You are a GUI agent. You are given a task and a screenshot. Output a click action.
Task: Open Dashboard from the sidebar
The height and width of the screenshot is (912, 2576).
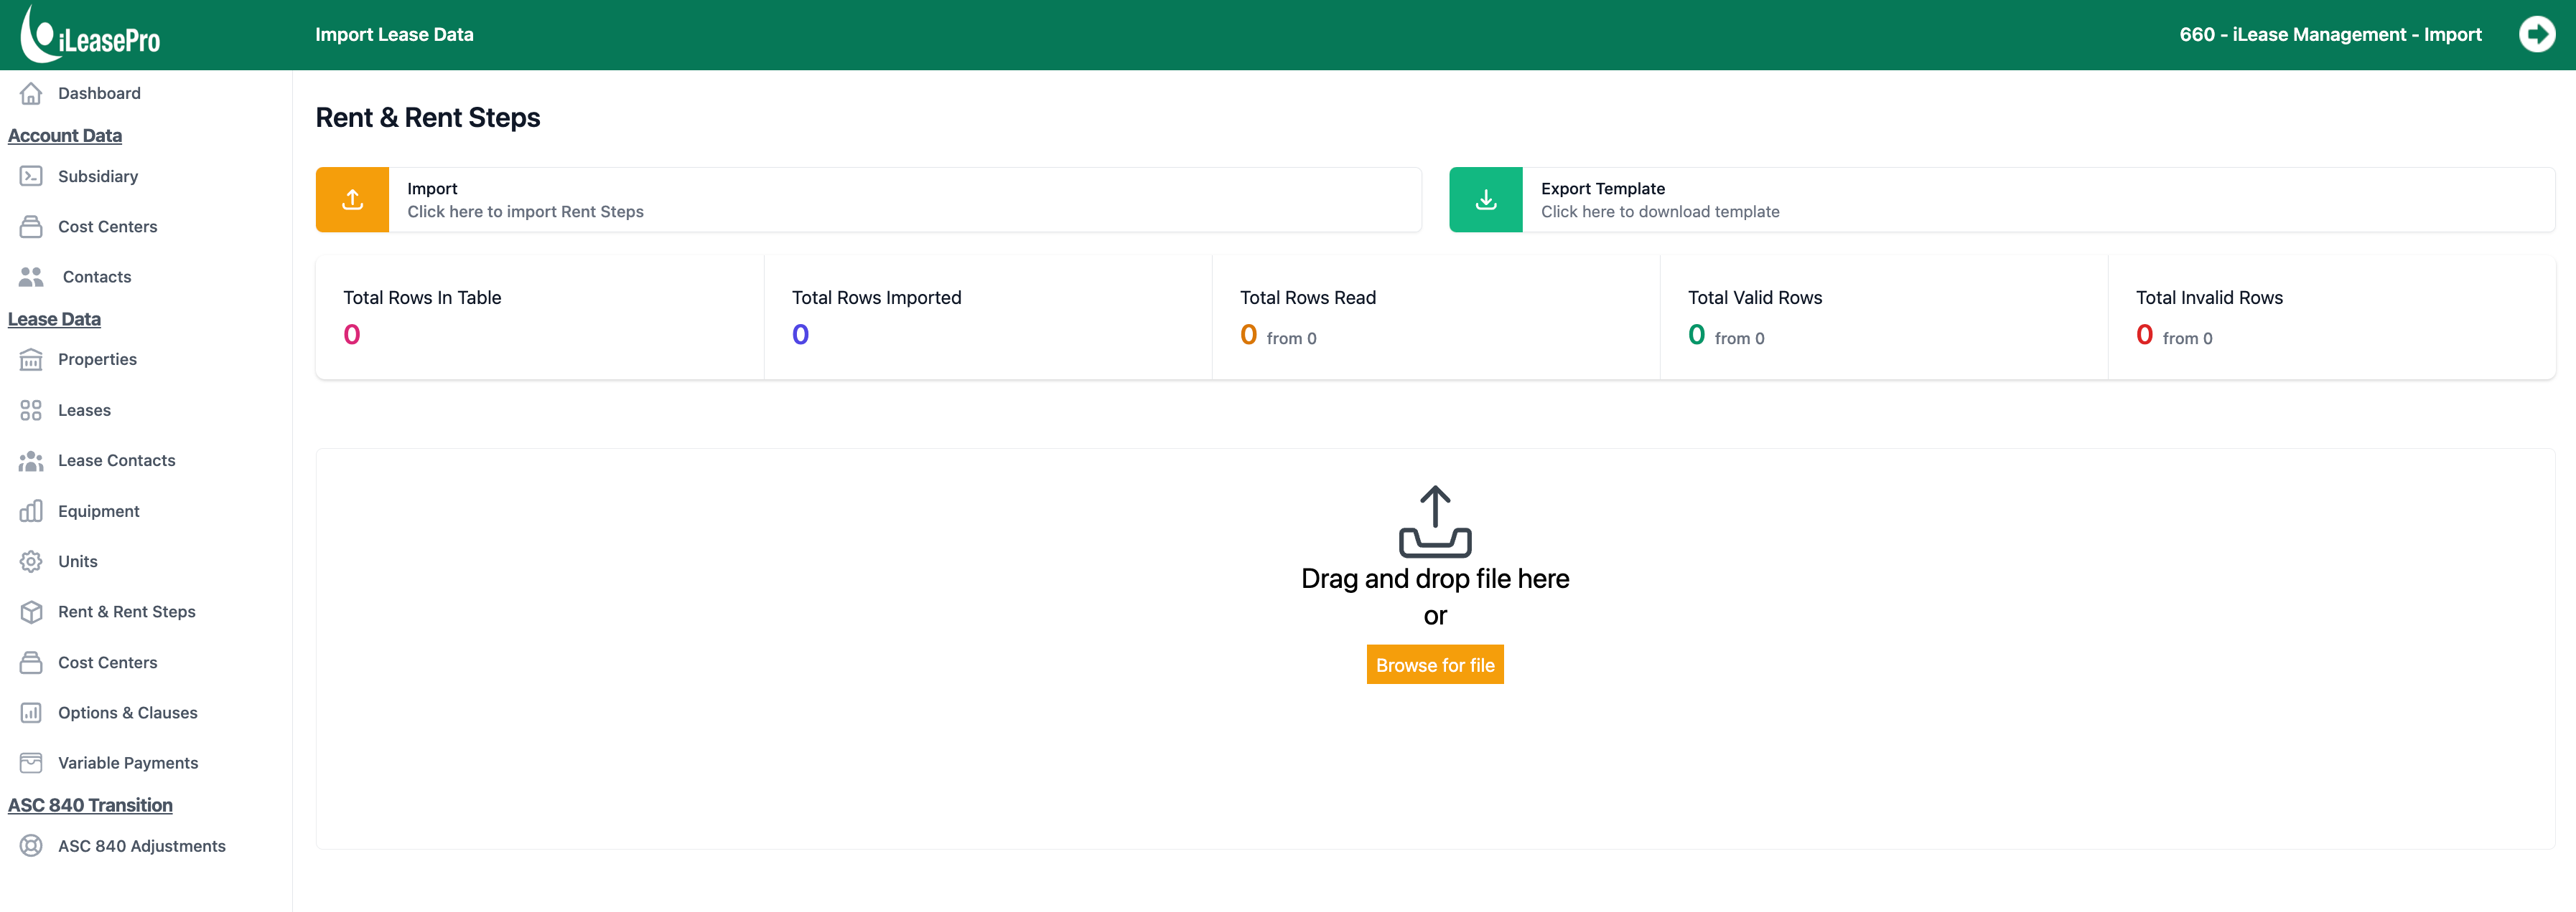(x=99, y=93)
